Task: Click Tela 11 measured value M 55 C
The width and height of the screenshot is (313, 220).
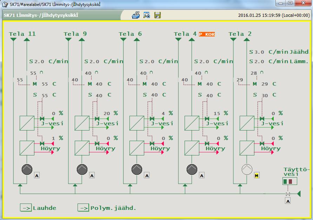Action: pyautogui.click(x=45, y=84)
